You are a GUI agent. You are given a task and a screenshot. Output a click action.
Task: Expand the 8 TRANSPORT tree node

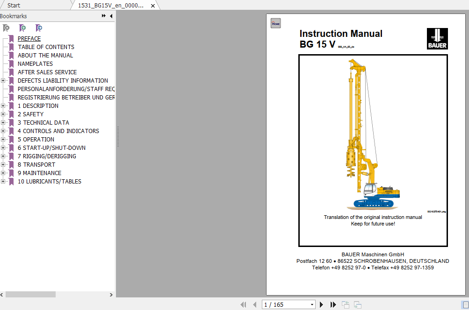tap(3, 164)
